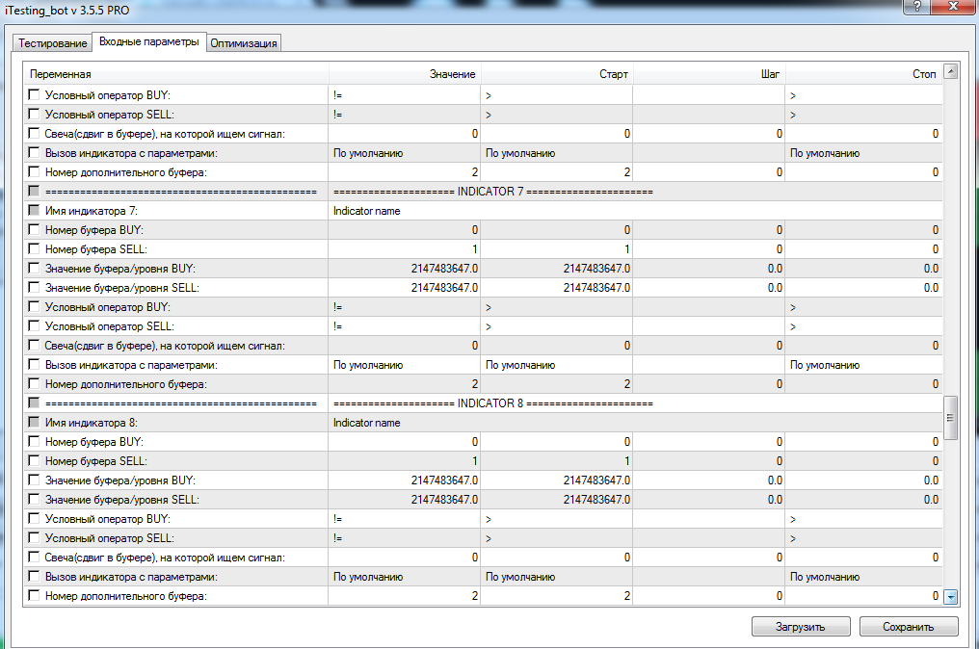Enable Номер буфера BUY checkbox under INDICATOR 8
The width and height of the screenshot is (979, 649).
(35, 442)
